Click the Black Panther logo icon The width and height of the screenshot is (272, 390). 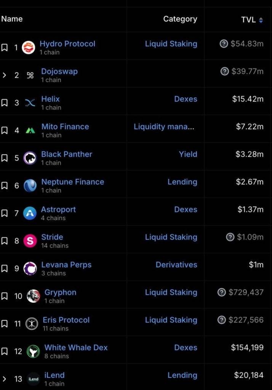coord(30,158)
